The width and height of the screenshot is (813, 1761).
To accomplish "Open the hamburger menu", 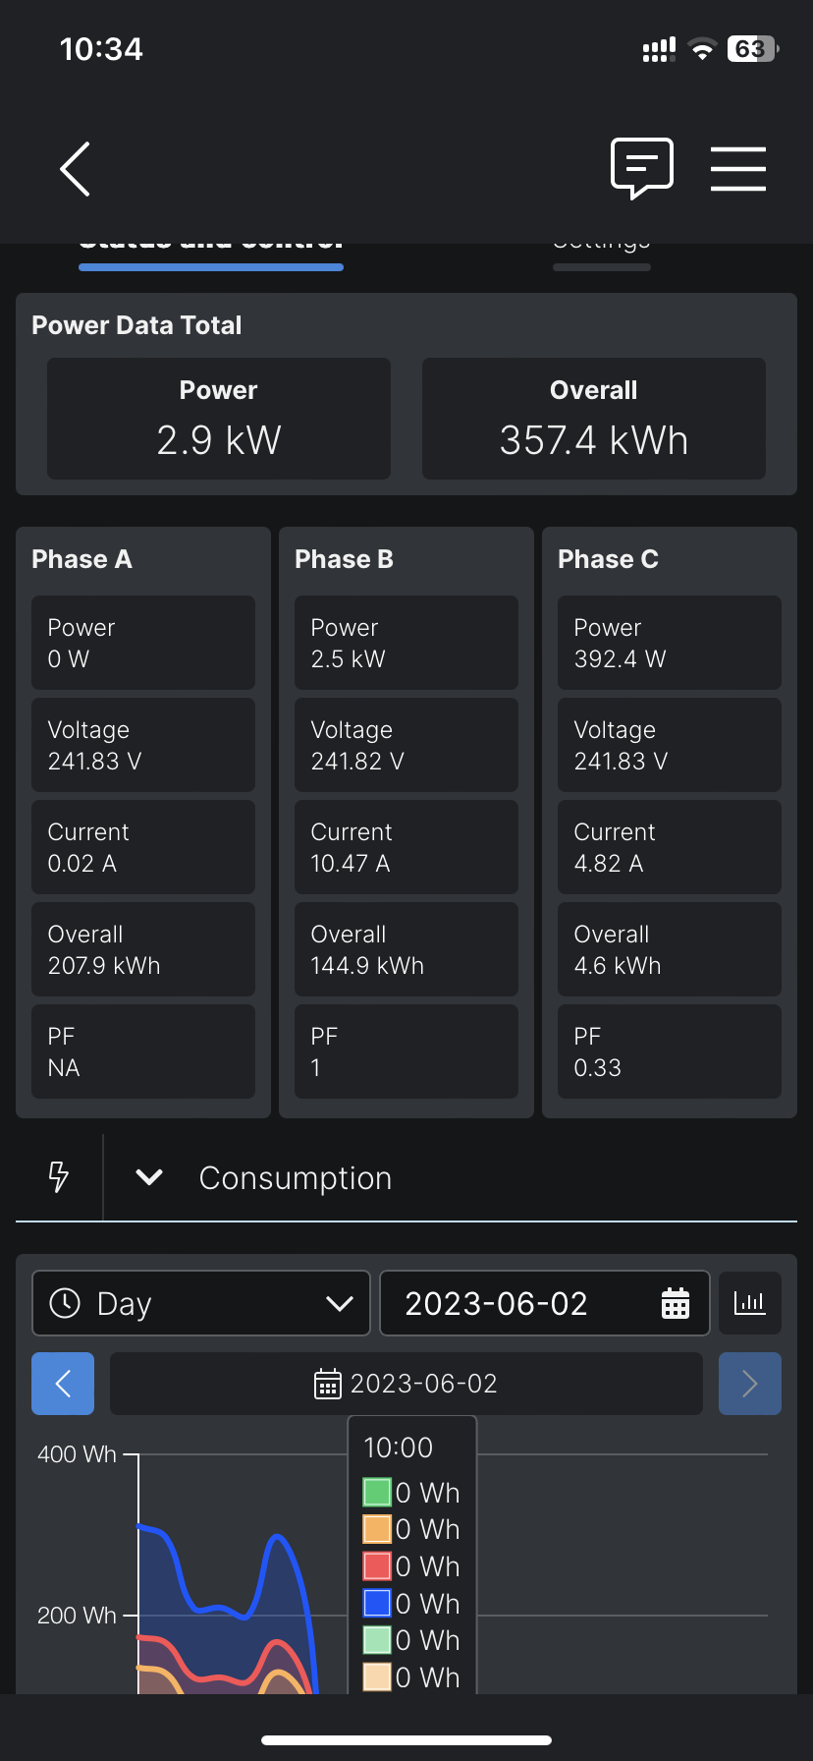I will pos(737,169).
